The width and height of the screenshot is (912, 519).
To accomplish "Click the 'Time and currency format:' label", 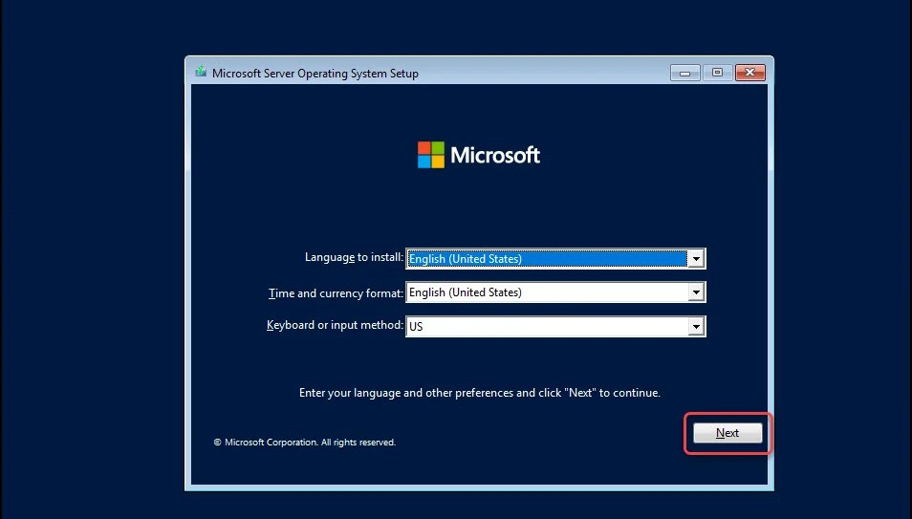I will pos(336,293).
